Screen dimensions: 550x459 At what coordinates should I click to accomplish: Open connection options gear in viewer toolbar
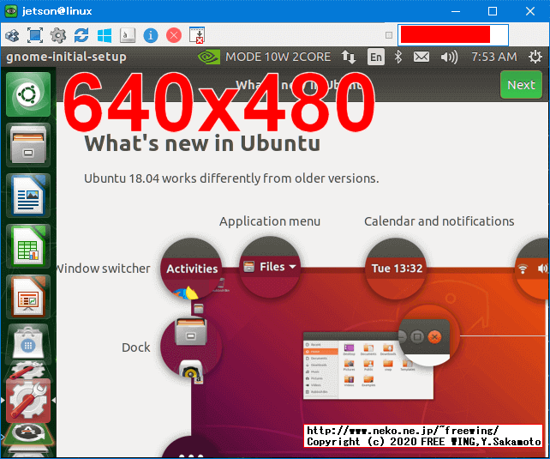[x=58, y=35]
